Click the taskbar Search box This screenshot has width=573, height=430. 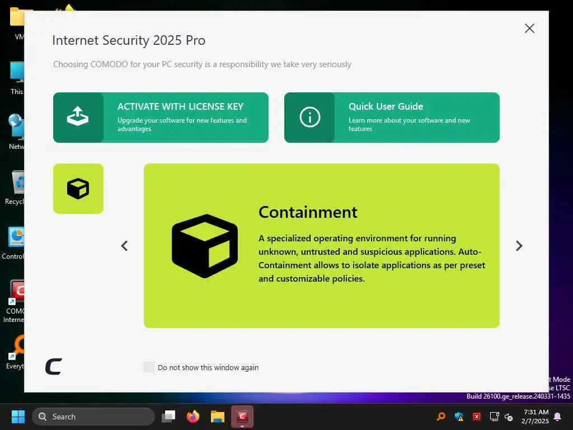(93, 417)
